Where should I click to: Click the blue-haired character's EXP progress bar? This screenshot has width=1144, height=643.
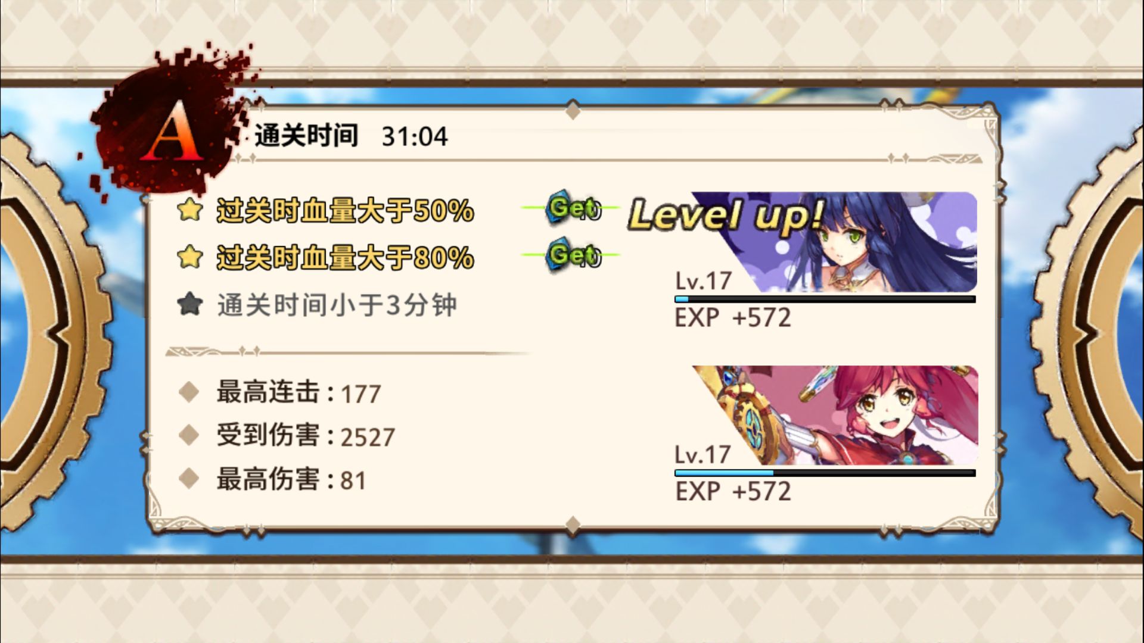[x=825, y=299]
